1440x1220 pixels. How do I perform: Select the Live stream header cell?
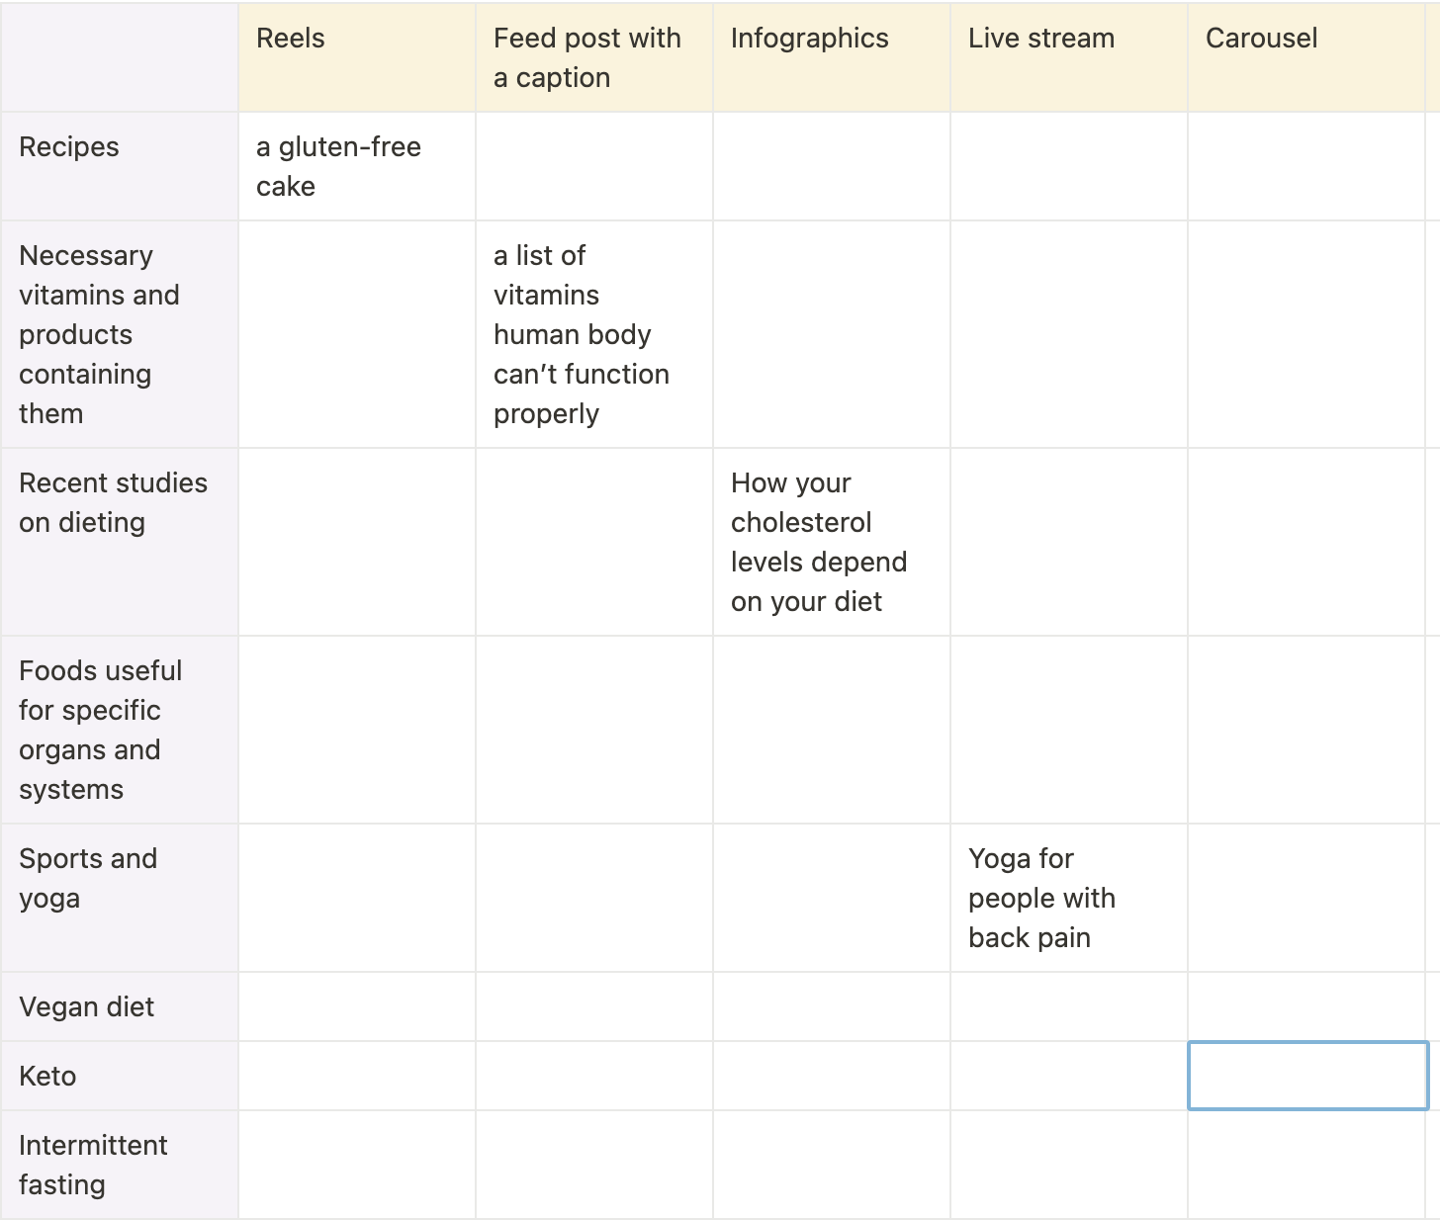(x=1068, y=57)
